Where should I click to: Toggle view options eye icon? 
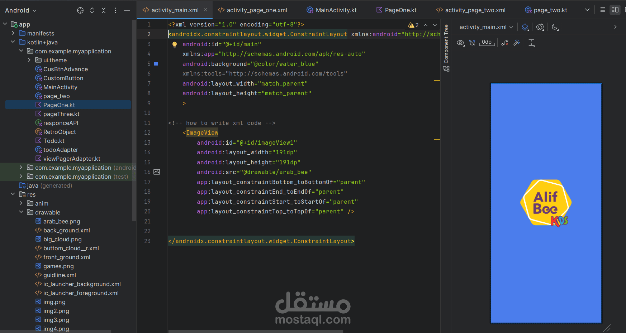coord(460,43)
